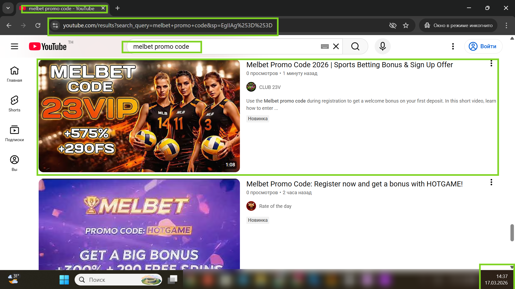Bookmark this page with the star icon
This screenshot has width=515, height=289.
[x=406, y=25]
